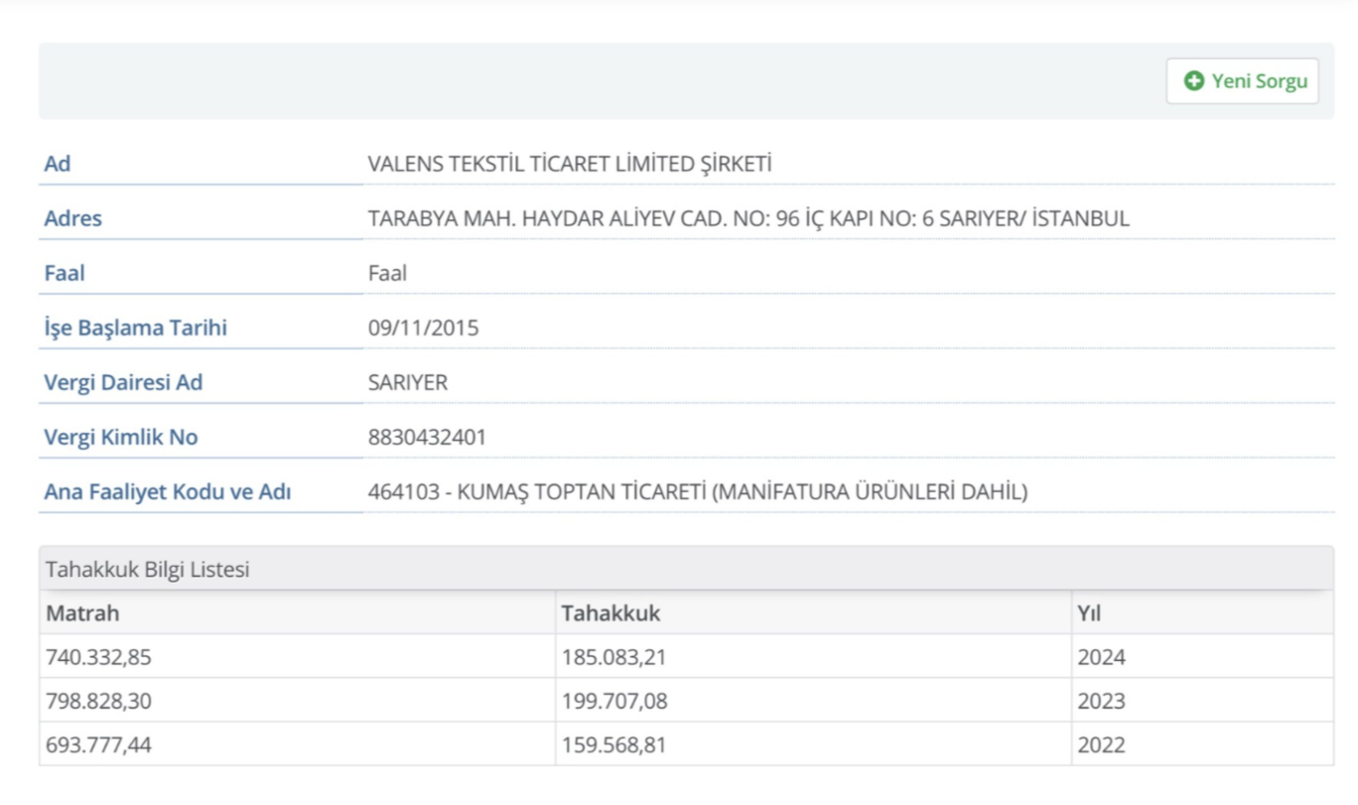The height and width of the screenshot is (805, 1358).
Task: Click the 2023 tahakkuk value 199.707,08
Action: [613, 701]
